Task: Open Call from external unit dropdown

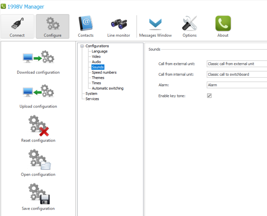Action: (x=237, y=64)
